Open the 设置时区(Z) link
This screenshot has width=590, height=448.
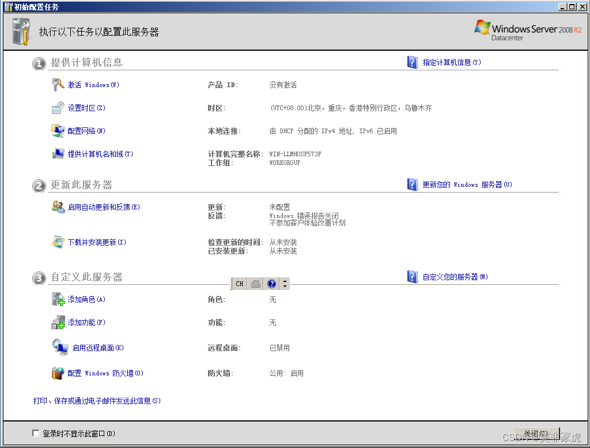(x=86, y=108)
